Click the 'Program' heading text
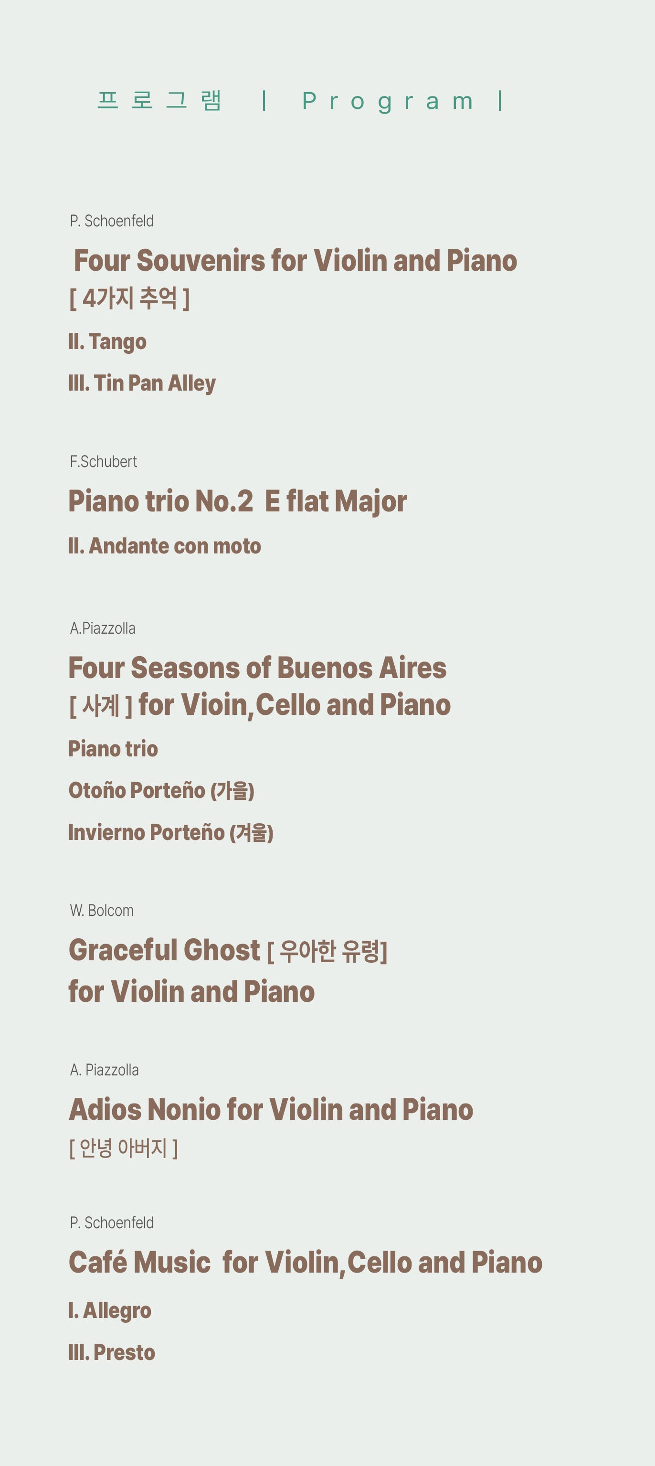 click(388, 101)
